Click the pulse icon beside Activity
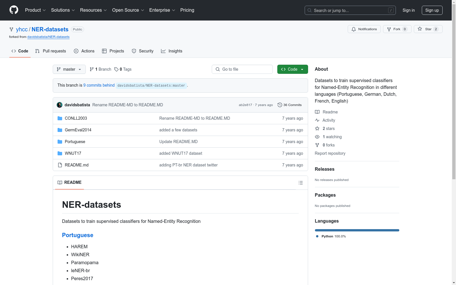The image size is (456, 285). [x=317, y=120]
